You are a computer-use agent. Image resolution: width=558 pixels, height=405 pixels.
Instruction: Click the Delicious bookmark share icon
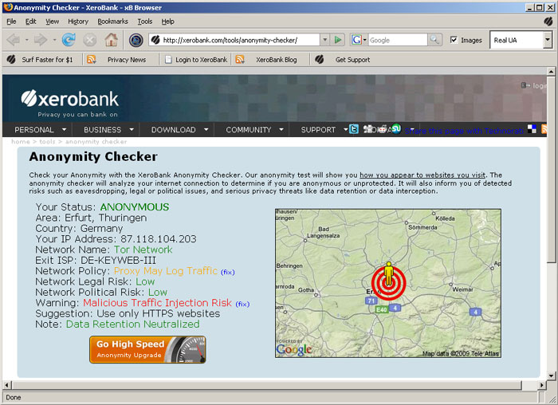tap(532, 129)
